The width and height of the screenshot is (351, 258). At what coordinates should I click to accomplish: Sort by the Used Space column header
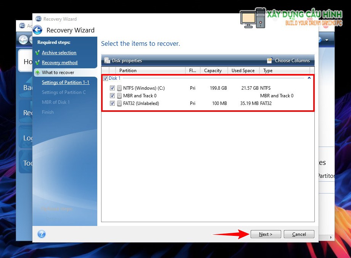(243, 71)
